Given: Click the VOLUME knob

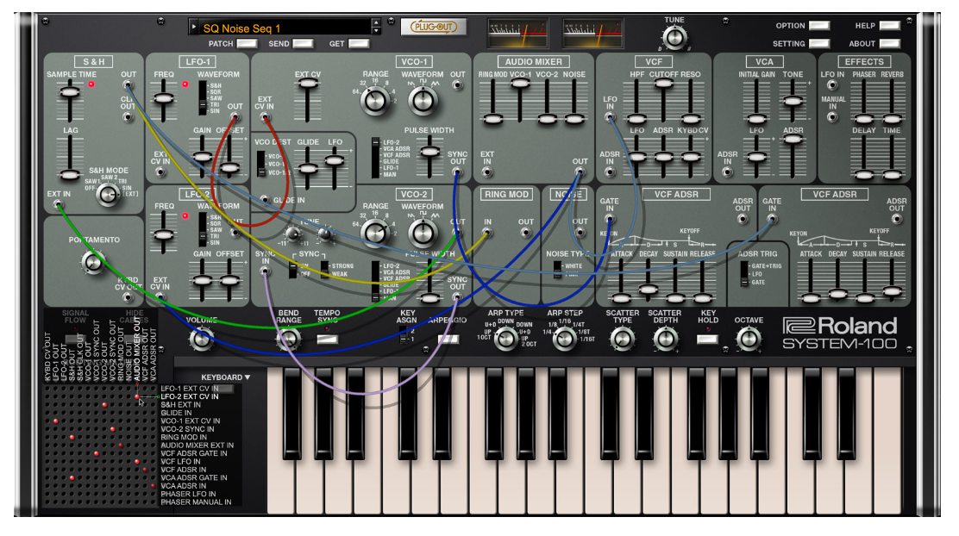Looking at the screenshot, I should 201,339.
